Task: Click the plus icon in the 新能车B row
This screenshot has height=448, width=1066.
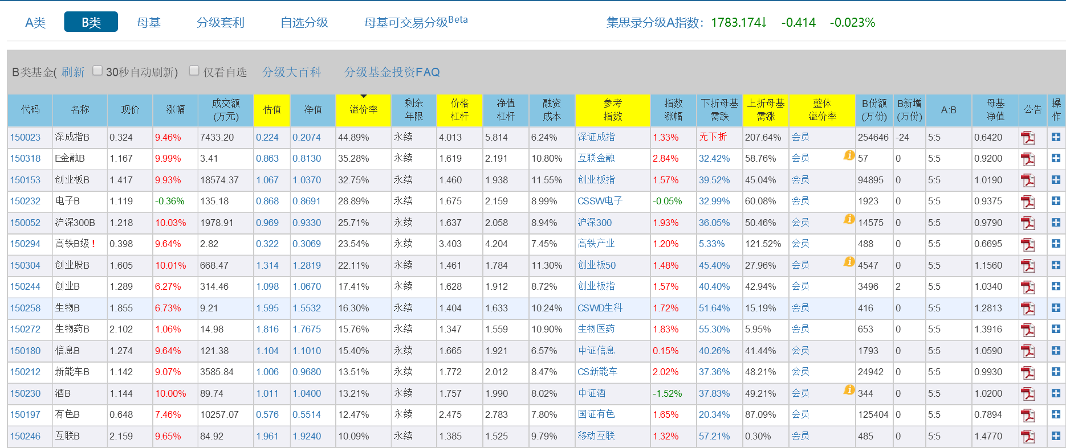Action: (x=1056, y=372)
